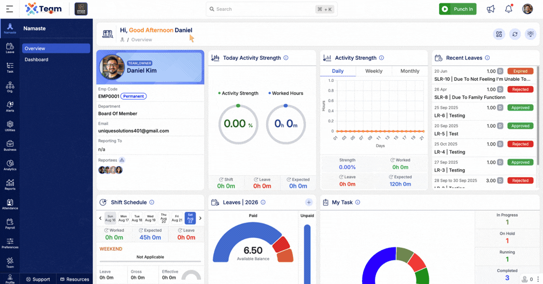This screenshot has width=543, height=284.
Task: Open the widget layout grid icon
Action: (499, 34)
